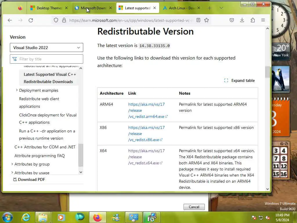
Task: Click the sidebar tree scroll-up arrow
Action: (x=81, y=68)
